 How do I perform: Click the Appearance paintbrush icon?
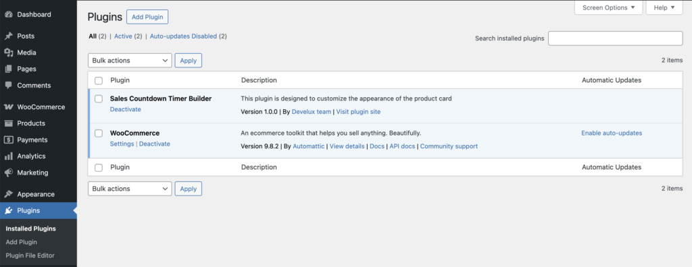8,194
